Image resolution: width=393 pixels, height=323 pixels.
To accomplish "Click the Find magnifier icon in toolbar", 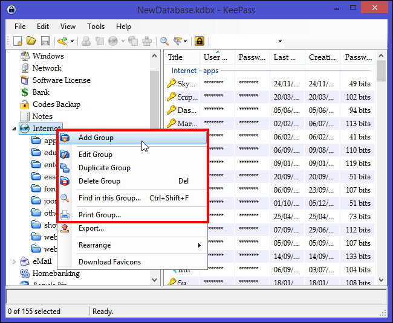I will pyautogui.click(x=164, y=41).
